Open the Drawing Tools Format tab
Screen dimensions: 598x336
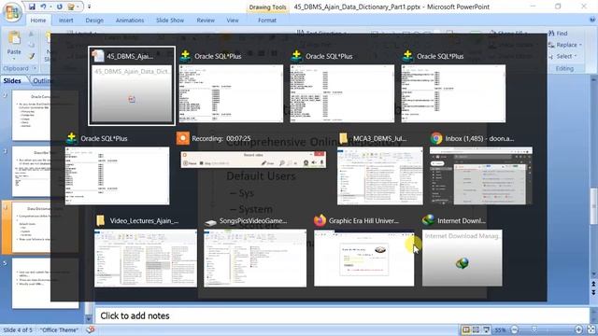267,21
